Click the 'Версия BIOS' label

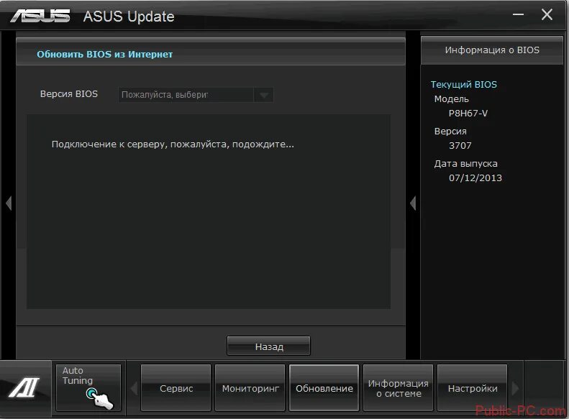point(69,94)
